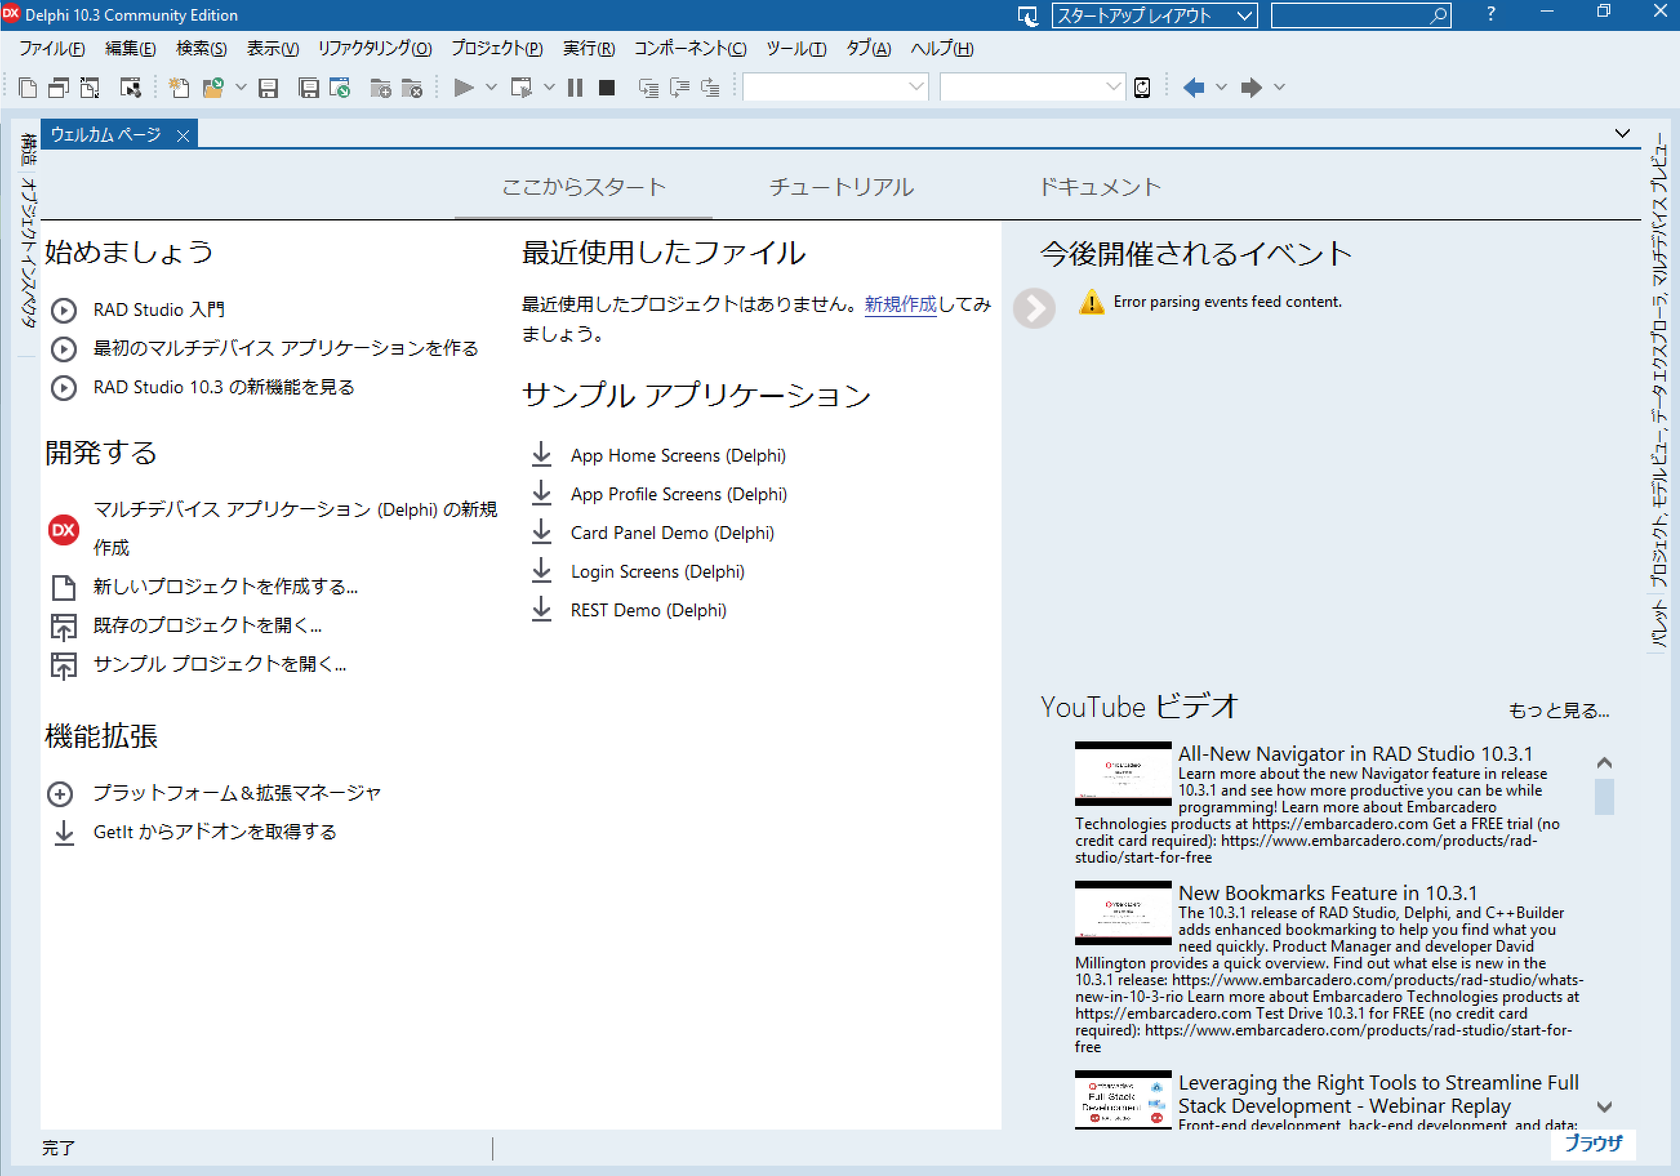
Task: Click the Open Project toolbar icon
Action: pos(341,88)
